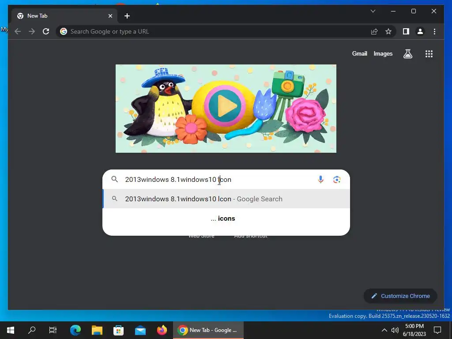
Task: Click the Share this page icon in address bar
Action: (374, 31)
